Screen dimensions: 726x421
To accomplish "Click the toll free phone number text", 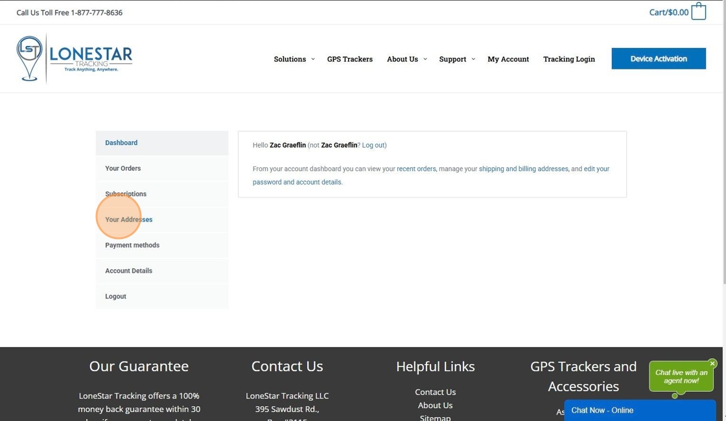I will coord(97,12).
